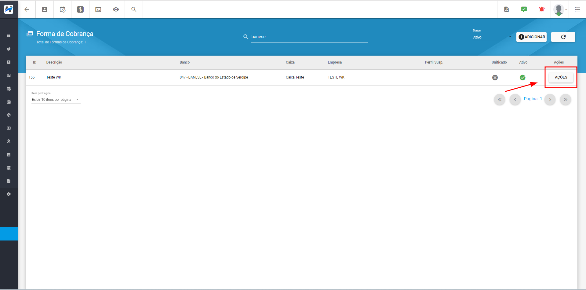Open the red notification bell
The image size is (586, 290).
(542, 9)
